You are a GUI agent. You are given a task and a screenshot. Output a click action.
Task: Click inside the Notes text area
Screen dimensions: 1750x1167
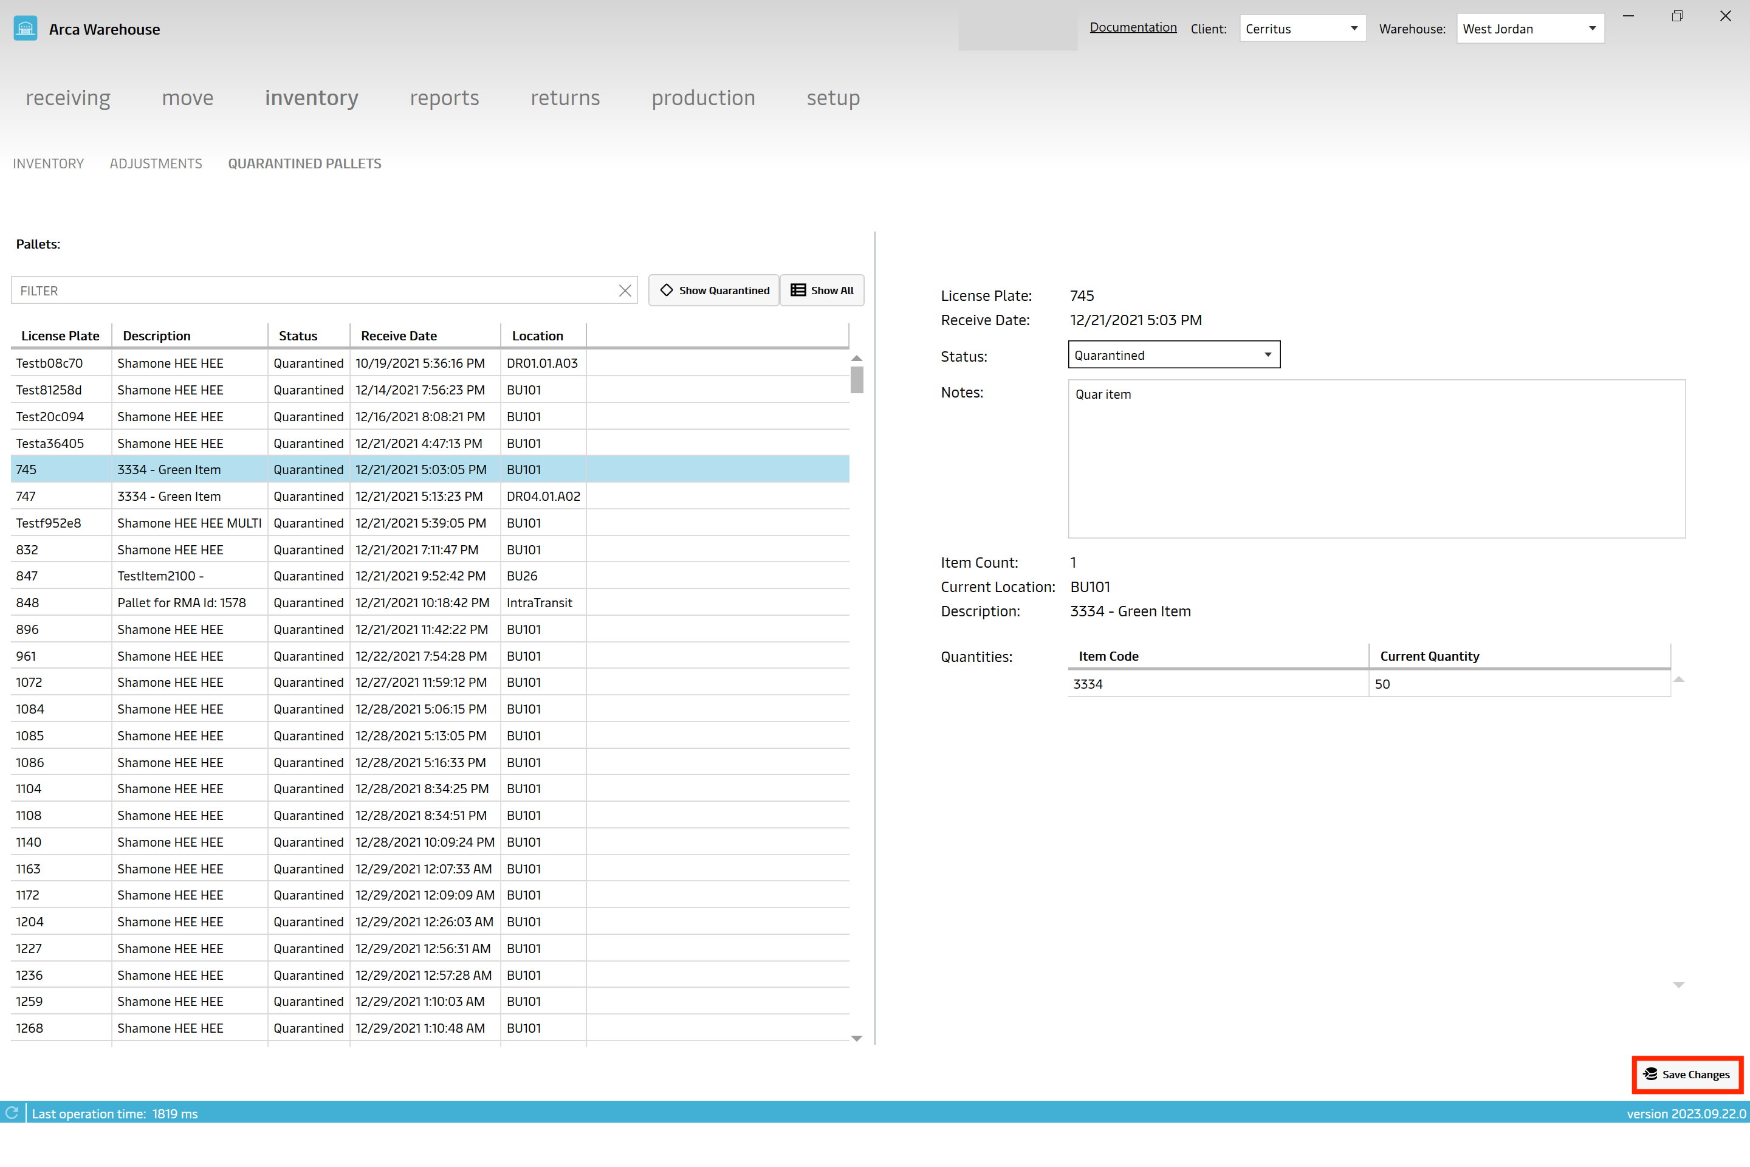coord(1376,460)
